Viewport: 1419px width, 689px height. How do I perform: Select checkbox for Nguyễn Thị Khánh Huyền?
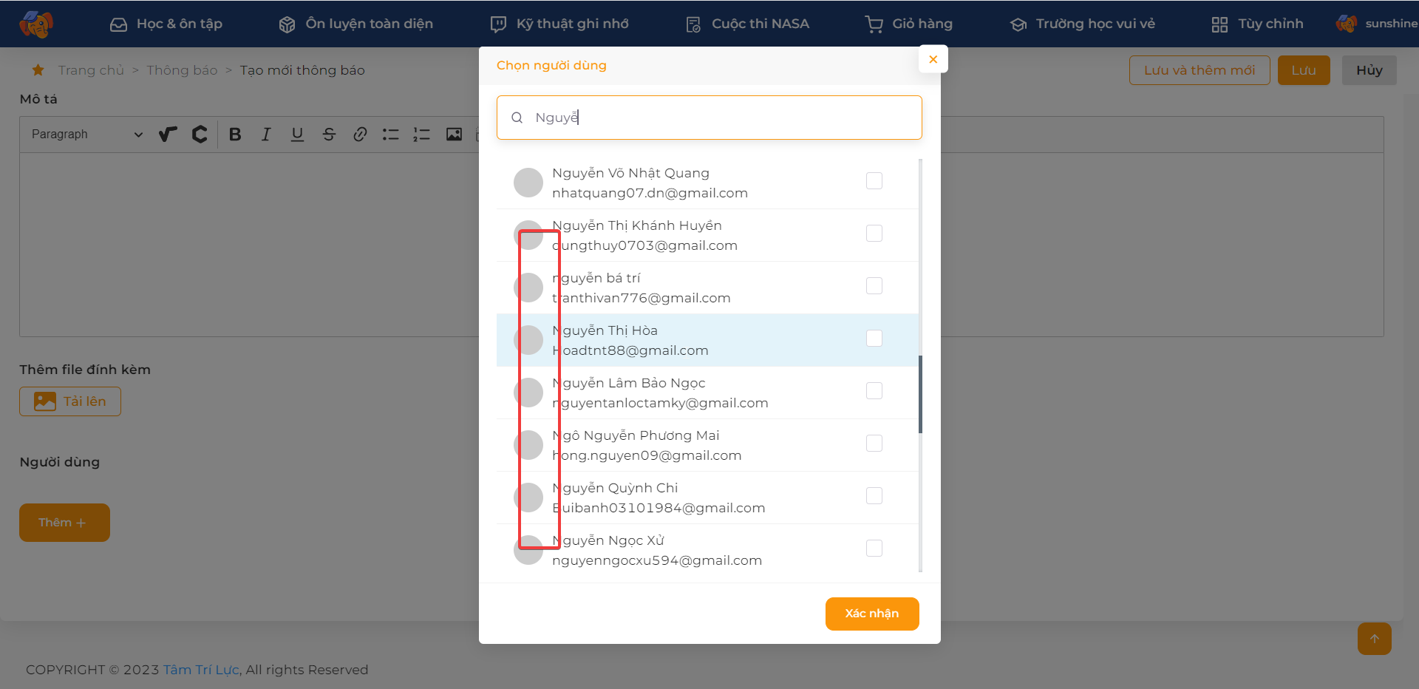[x=874, y=234]
